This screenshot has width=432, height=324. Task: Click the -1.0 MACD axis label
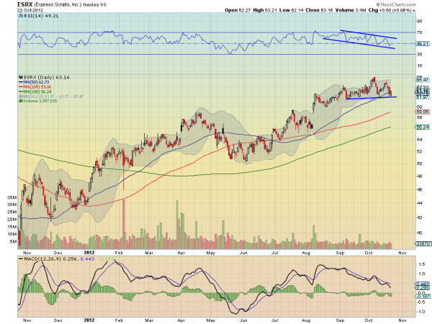(421, 312)
